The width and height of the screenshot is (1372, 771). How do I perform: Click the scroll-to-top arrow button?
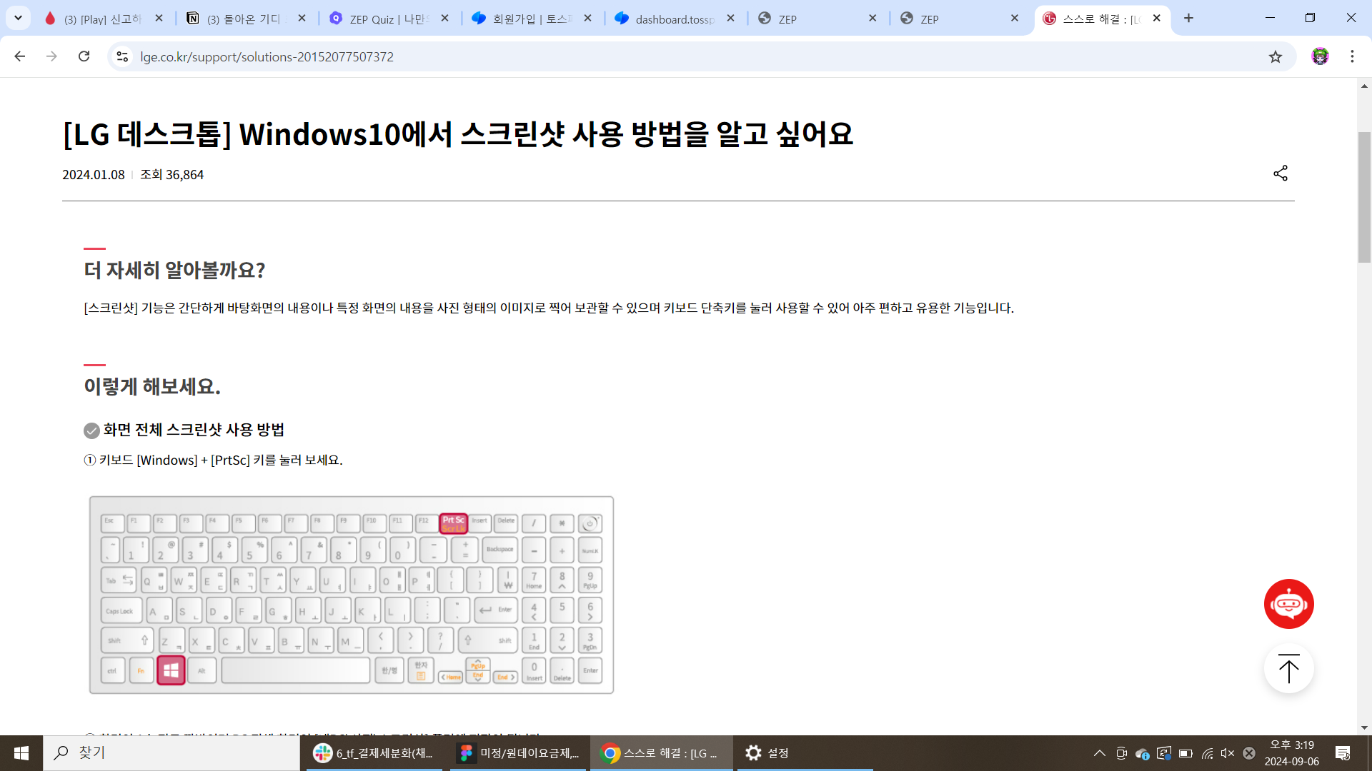click(1288, 669)
